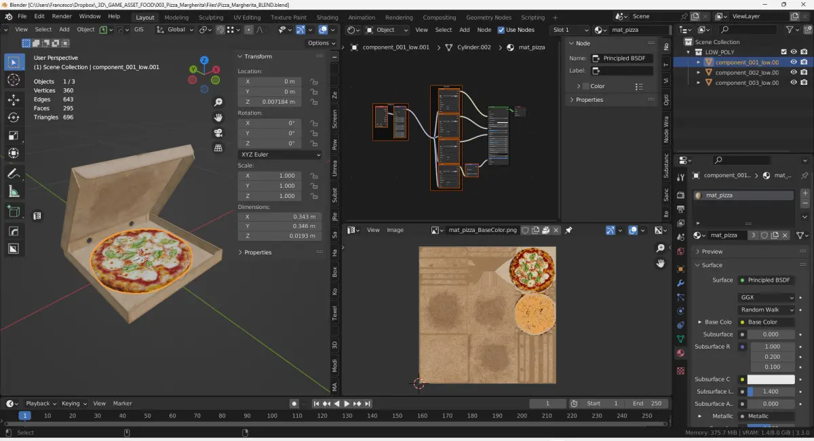Activate the Move tool in the viewport toolbar

pos(14,100)
